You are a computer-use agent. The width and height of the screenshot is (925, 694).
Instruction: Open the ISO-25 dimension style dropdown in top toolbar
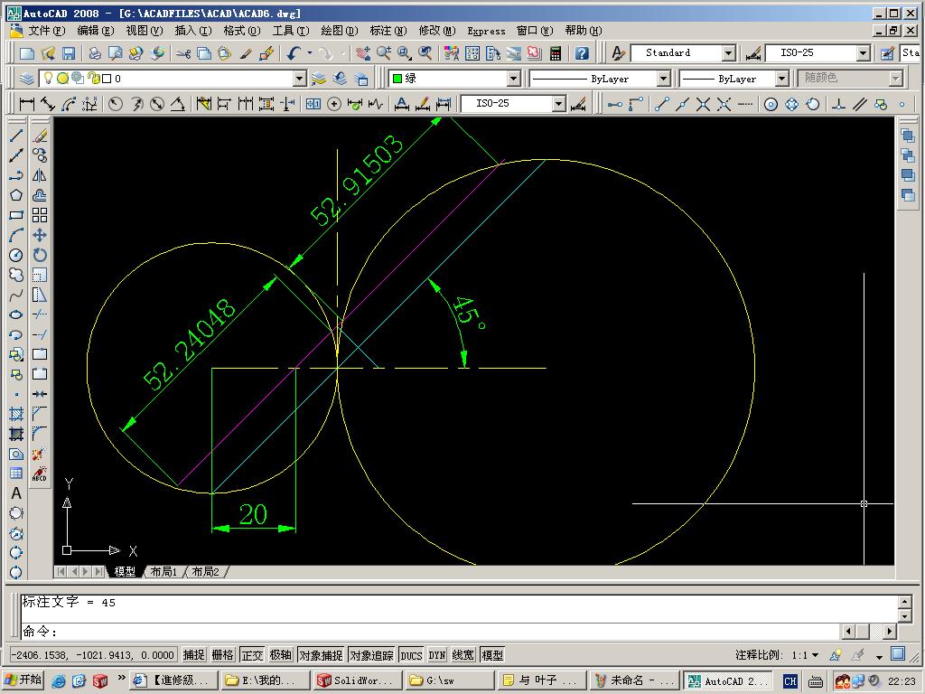(x=864, y=53)
